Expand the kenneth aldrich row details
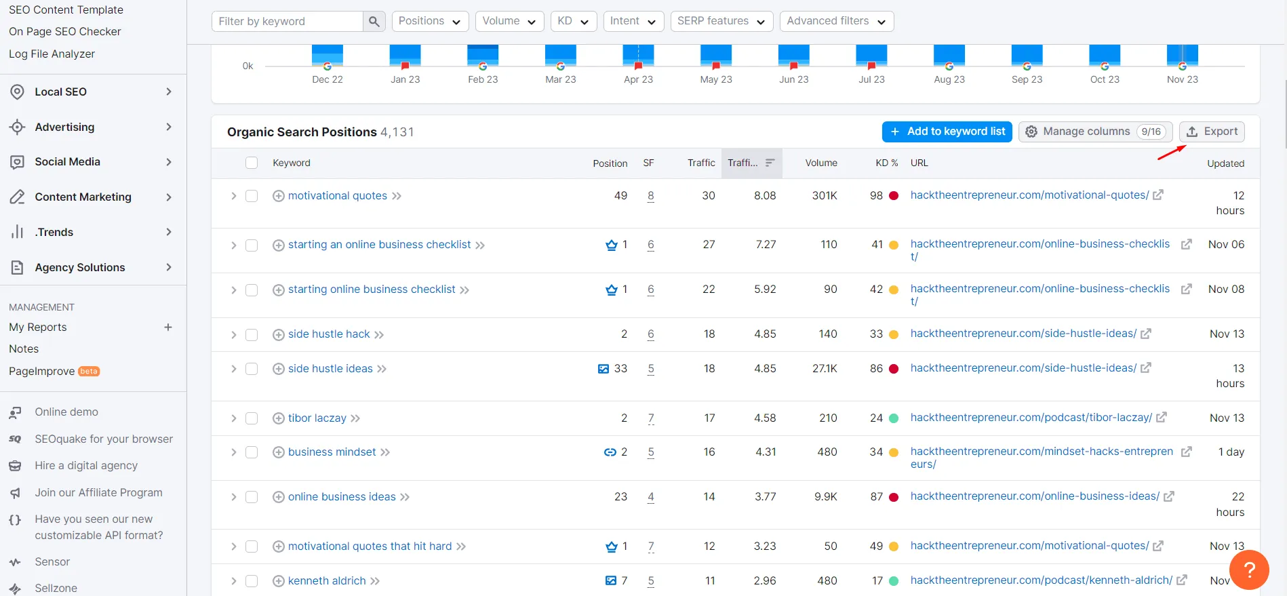Image resolution: width=1287 pixels, height=596 pixels. coord(233,581)
